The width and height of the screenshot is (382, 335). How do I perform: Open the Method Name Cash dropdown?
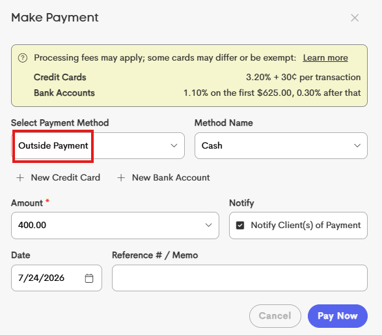point(281,145)
